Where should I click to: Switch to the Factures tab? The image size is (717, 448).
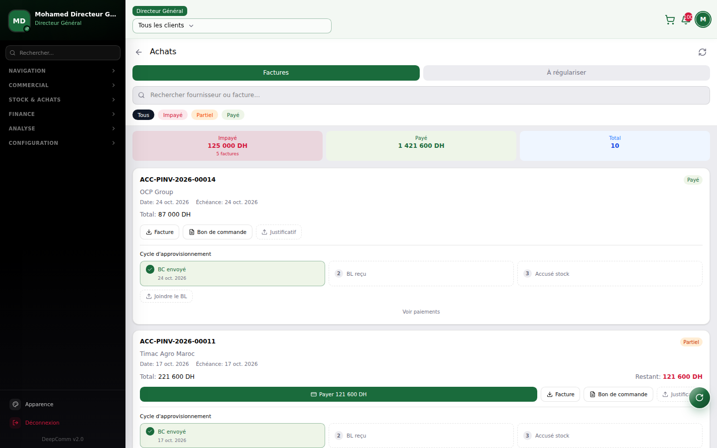[x=276, y=73]
